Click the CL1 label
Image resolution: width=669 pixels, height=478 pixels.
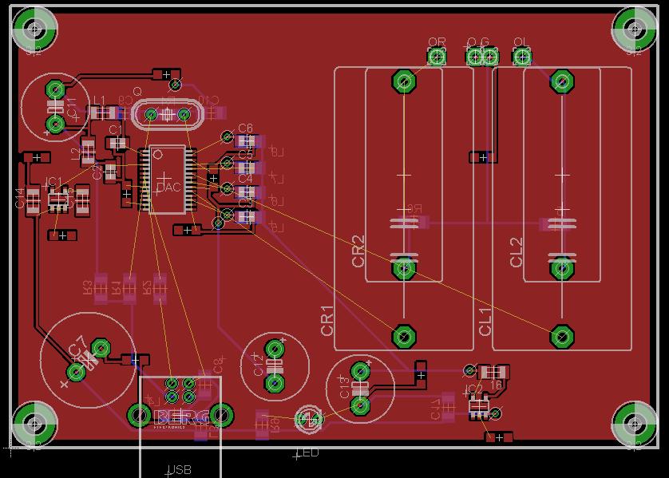point(485,322)
